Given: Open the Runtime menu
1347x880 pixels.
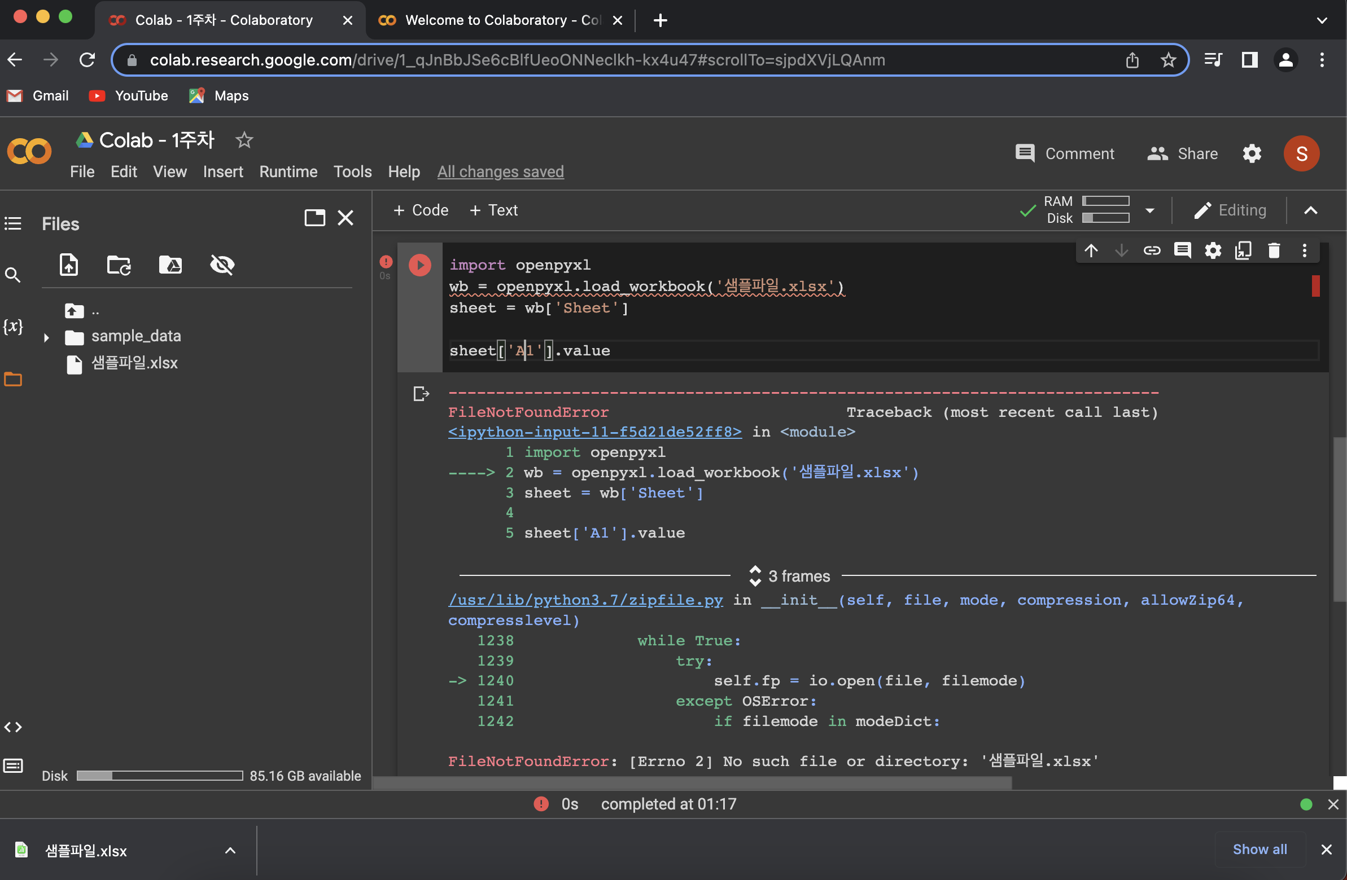Looking at the screenshot, I should (288, 171).
